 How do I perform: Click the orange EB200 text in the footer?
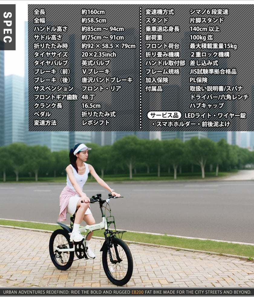138,292
